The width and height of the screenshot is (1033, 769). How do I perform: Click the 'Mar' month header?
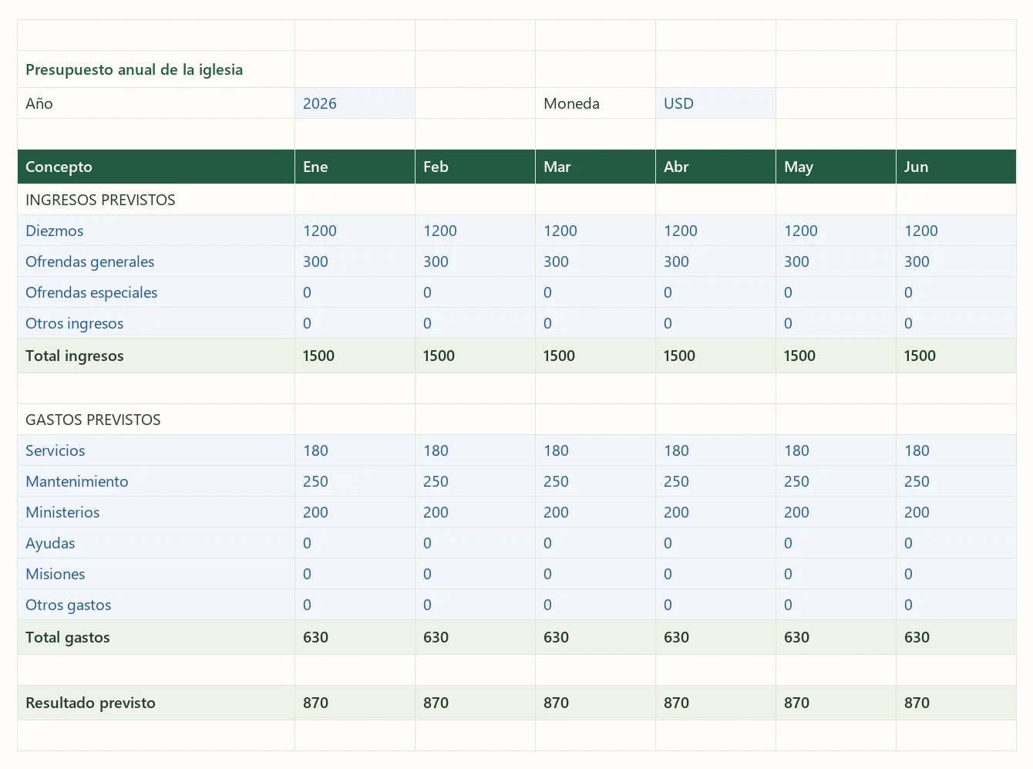(x=595, y=167)
